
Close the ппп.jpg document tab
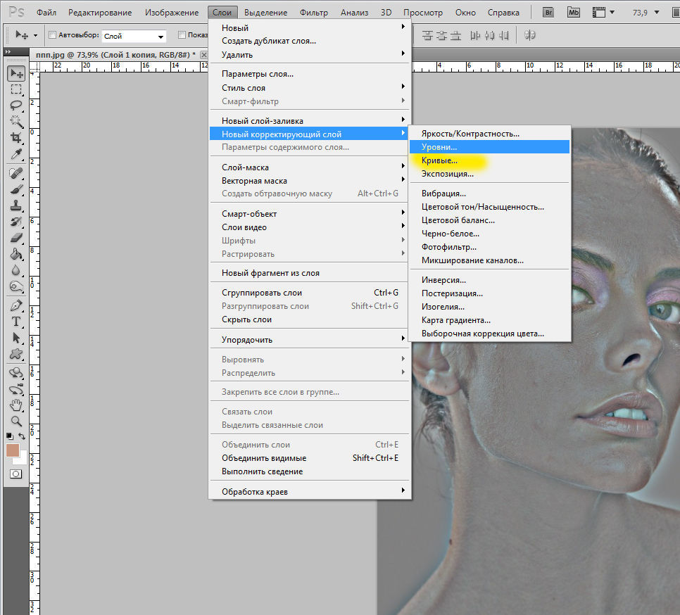pos(204,55)
